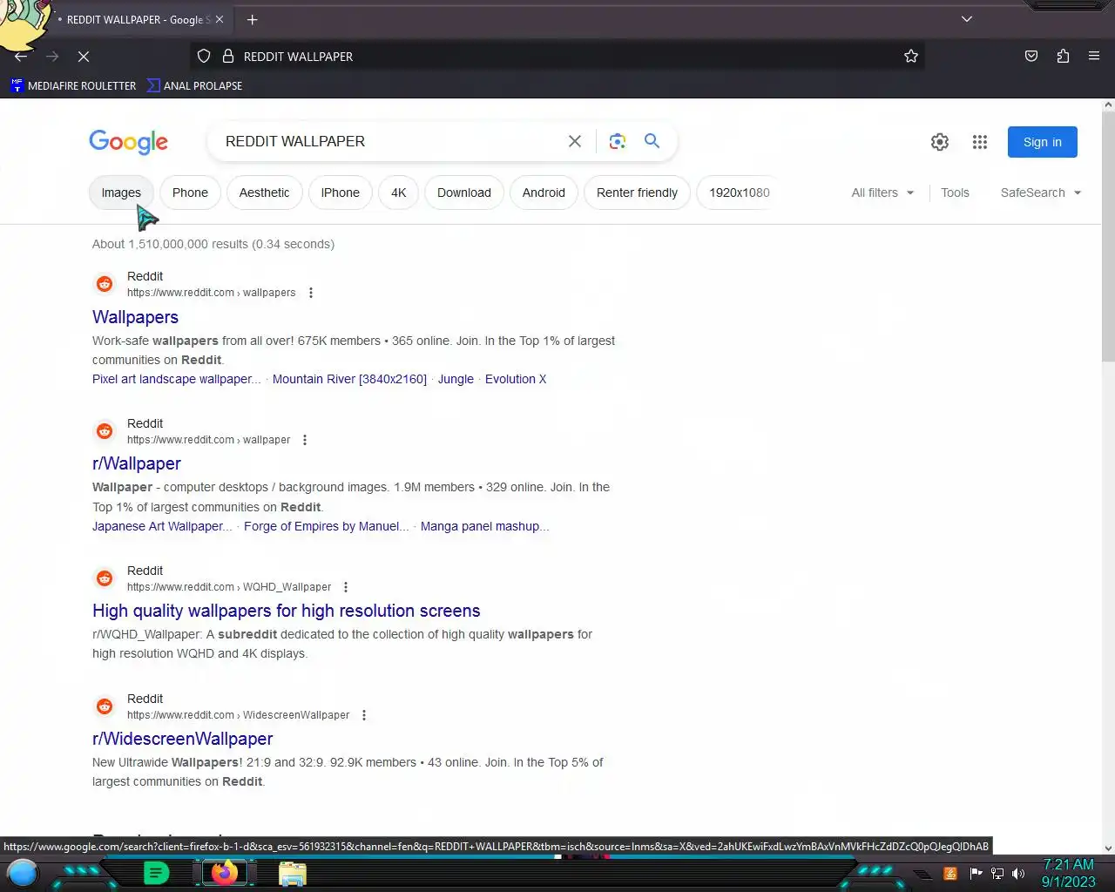Close the REDDIT WALLPAPER tab
This screenshot has height=892, width=1115.
click(x=220, y=19)
